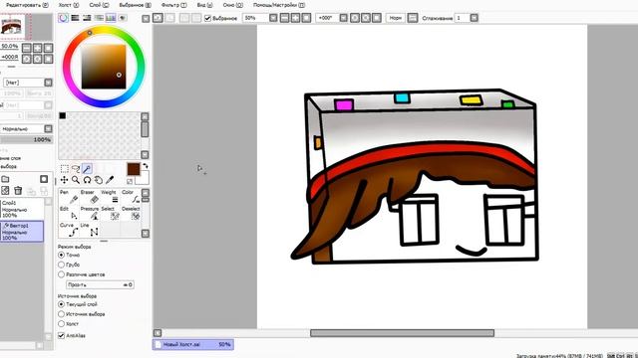This screenshot has width=638, height=358.
Task: Select the lasso selection tool
Action: (x=76, y=168)
